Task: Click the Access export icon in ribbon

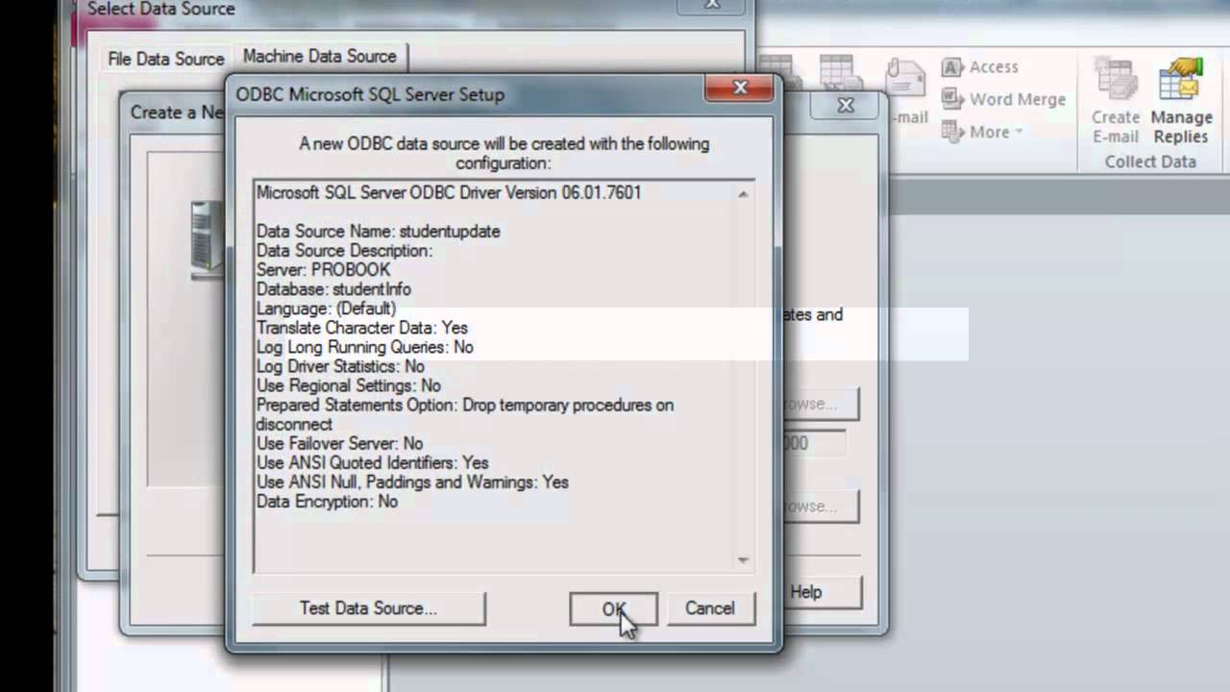Action: (x=980, y=67)
